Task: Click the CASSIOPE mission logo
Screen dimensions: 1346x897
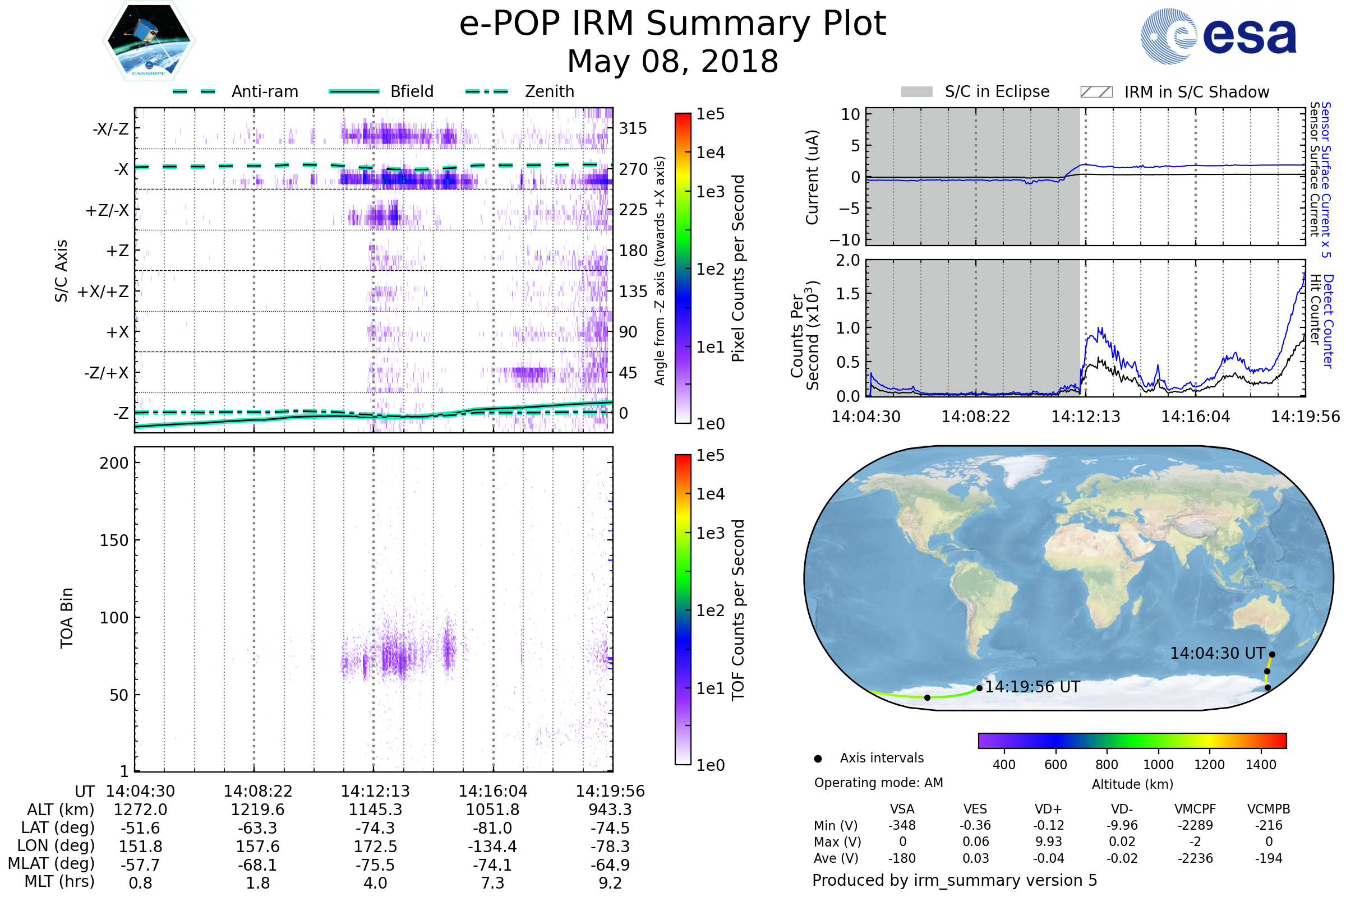Action: pos(149,41)
